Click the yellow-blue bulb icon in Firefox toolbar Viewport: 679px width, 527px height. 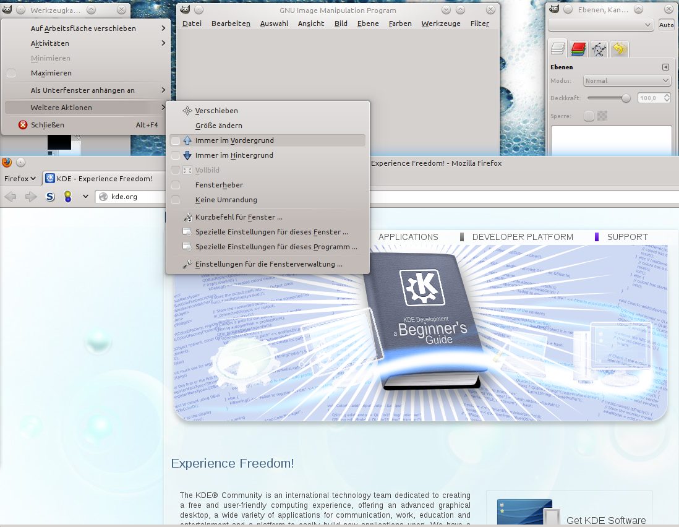67,197
